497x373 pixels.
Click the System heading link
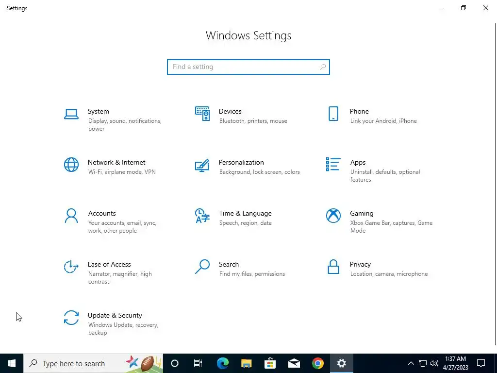pos(98,111)
